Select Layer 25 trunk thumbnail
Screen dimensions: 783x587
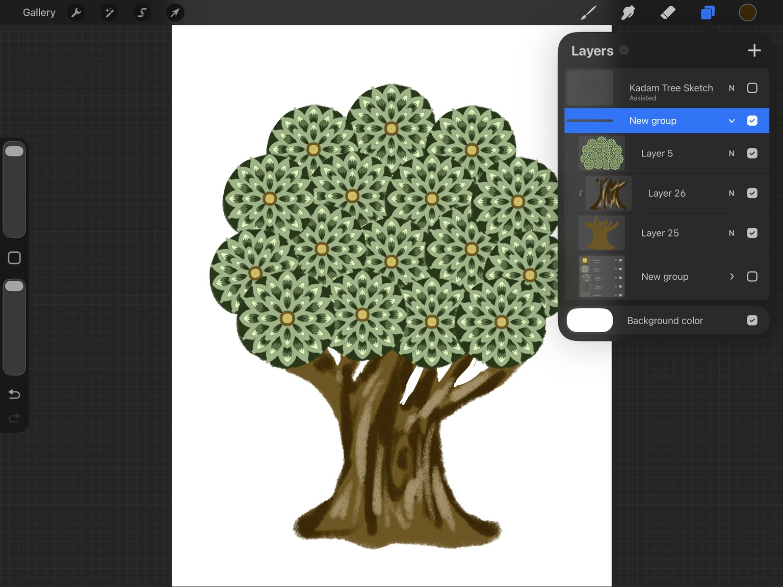(602, 233)
